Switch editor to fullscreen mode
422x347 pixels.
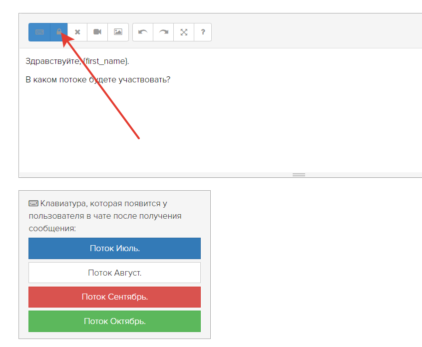(x=184, y=32)
